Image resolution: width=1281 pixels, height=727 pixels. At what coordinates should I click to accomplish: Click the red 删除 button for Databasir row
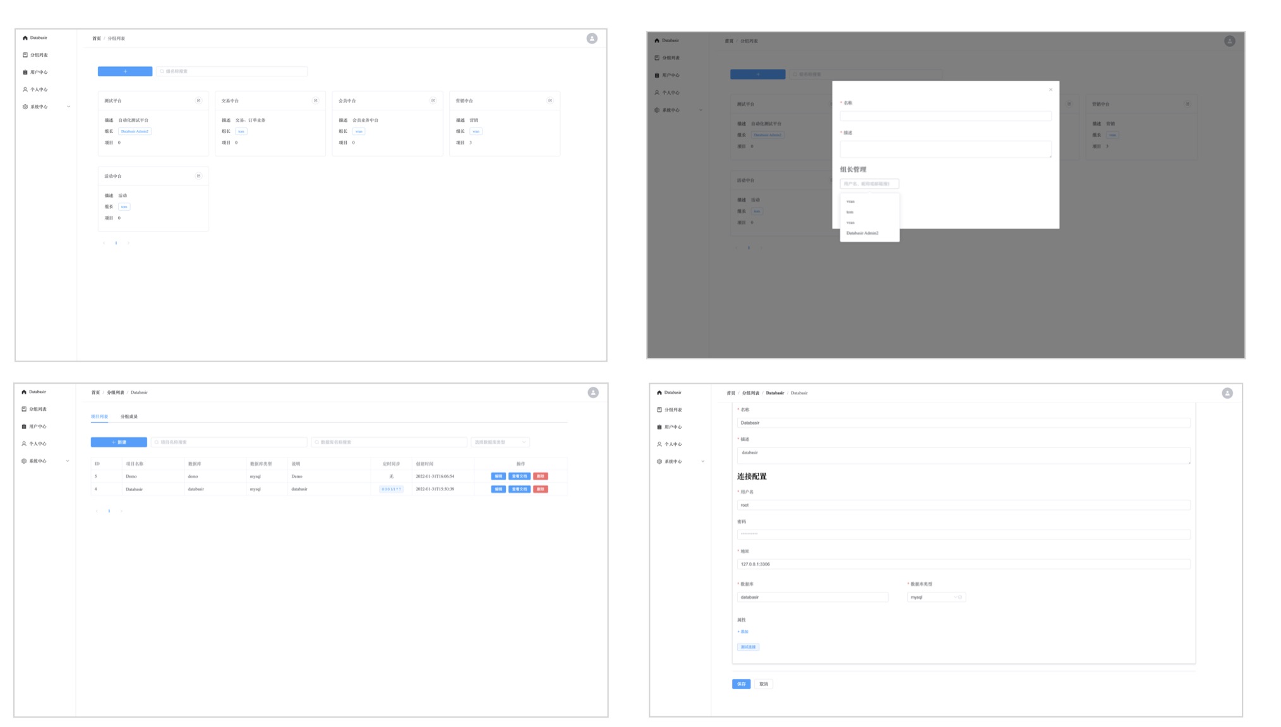click(540, 489)
